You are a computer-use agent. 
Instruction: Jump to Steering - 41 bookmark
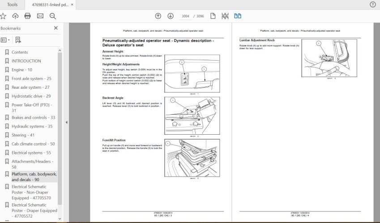pos(23,135)
